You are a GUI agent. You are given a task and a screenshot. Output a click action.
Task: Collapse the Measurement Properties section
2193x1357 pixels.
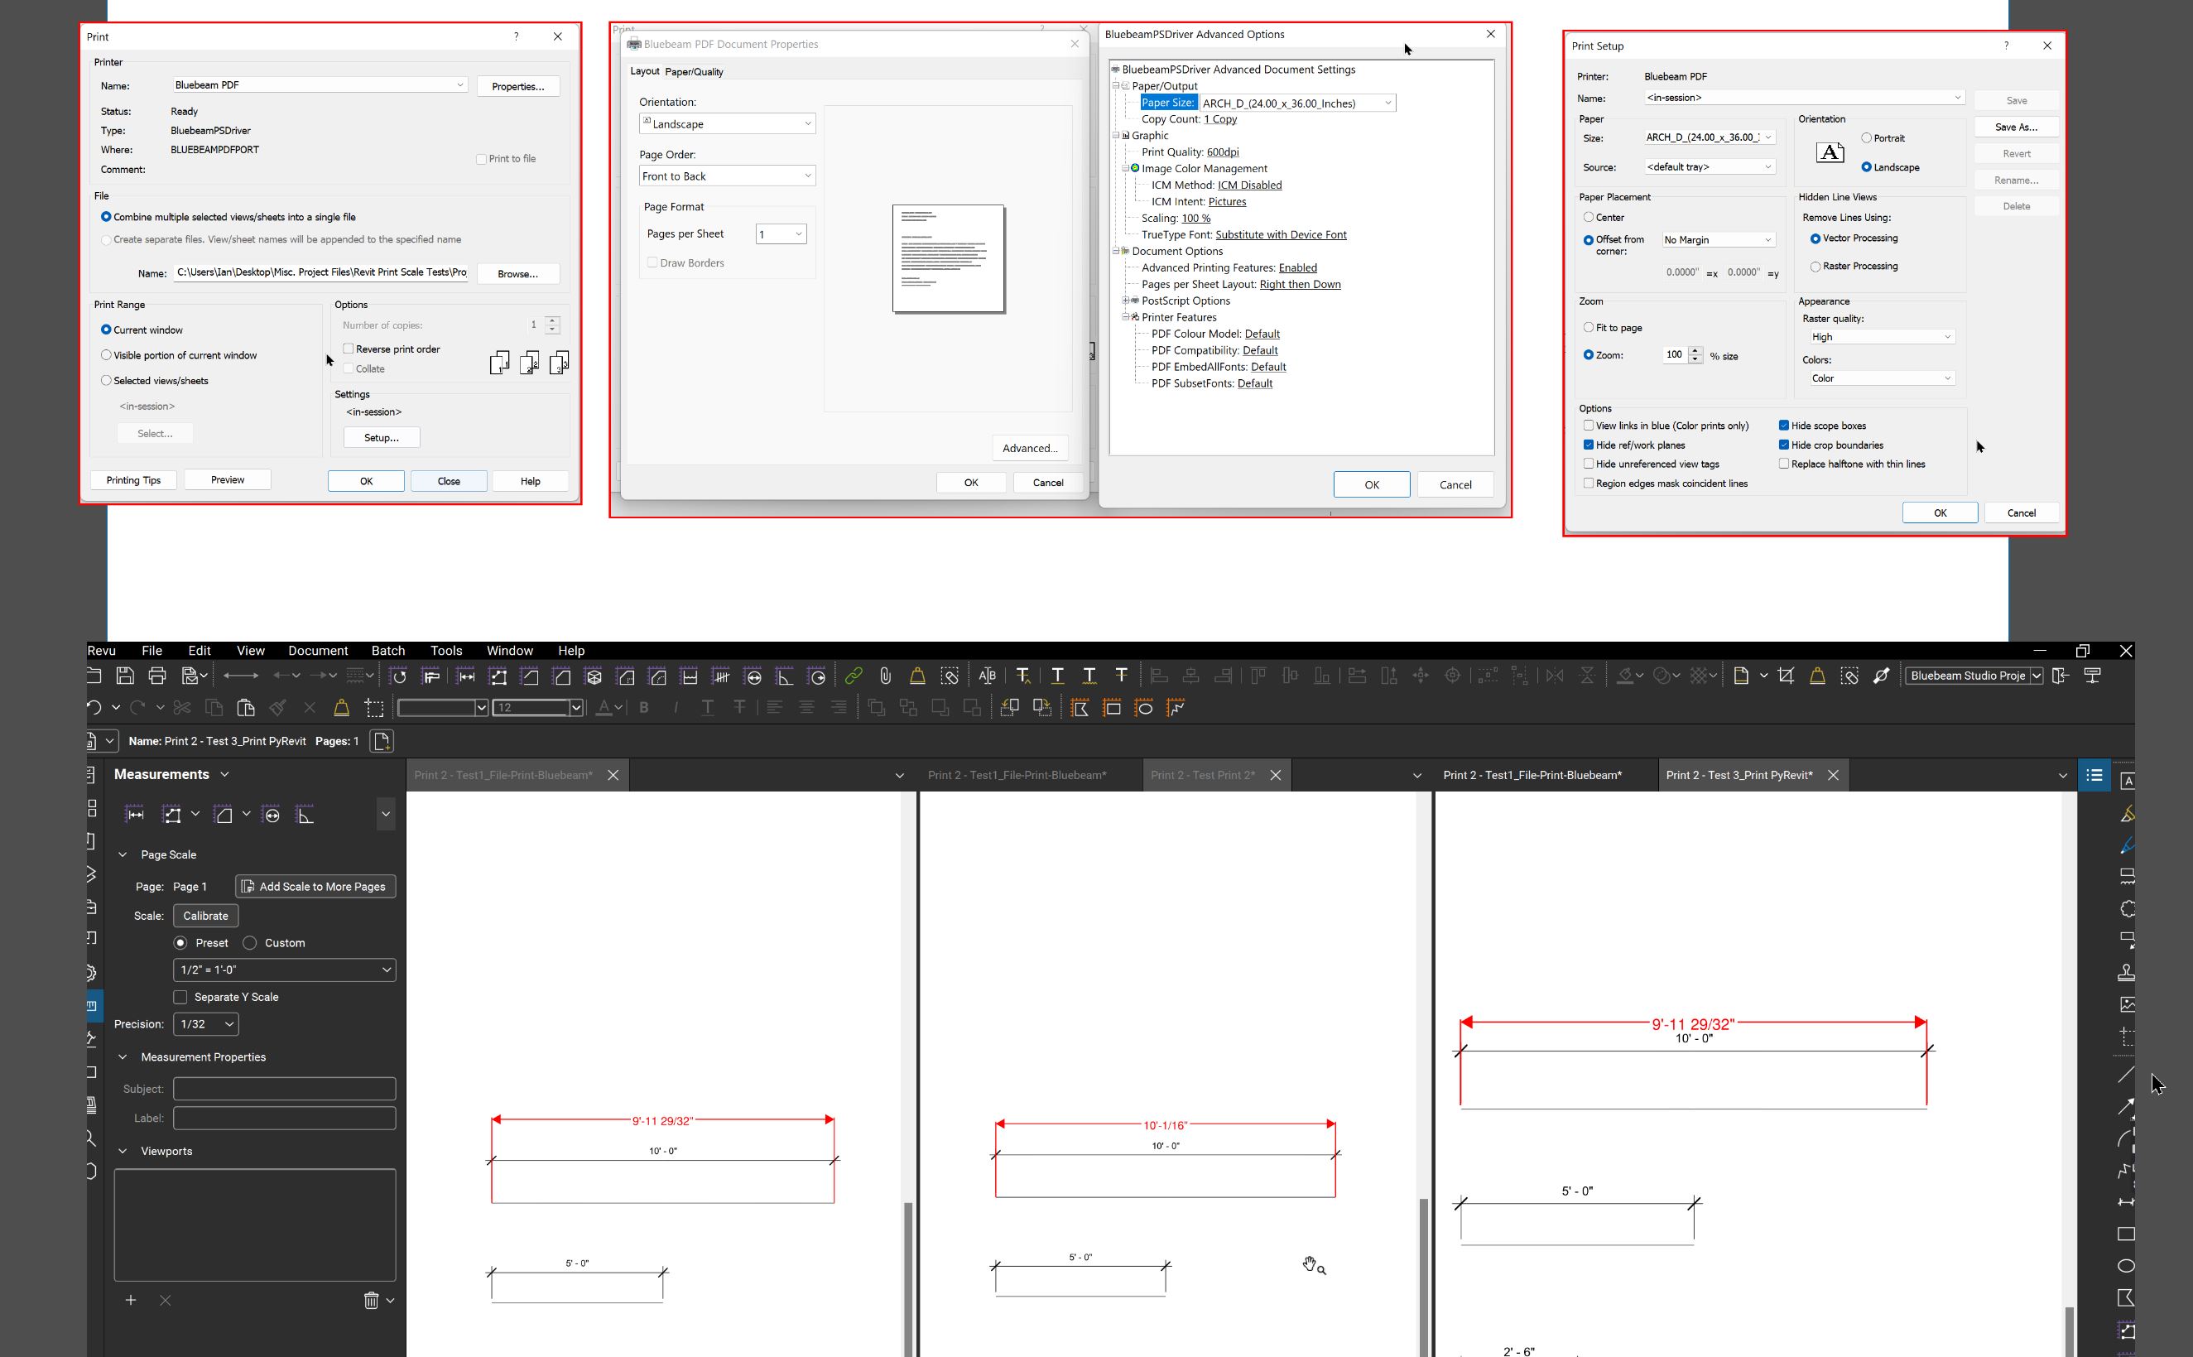123,1057
